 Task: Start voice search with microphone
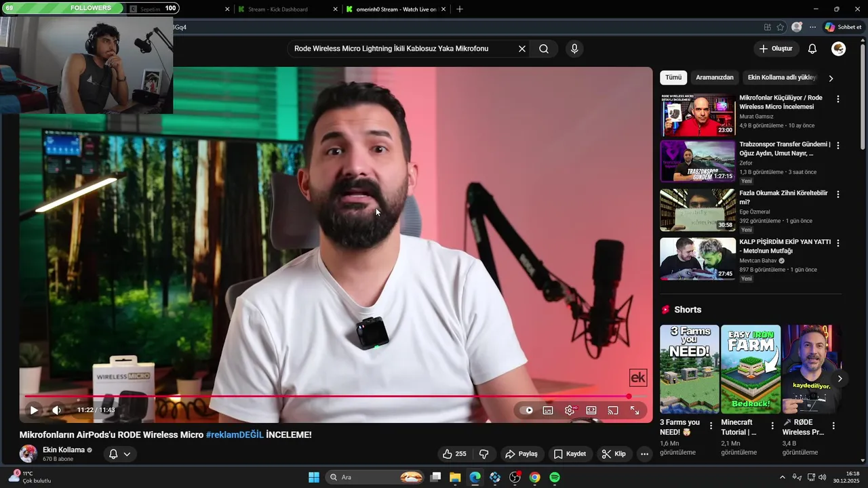pyautogui.click(x=574, y=49)
